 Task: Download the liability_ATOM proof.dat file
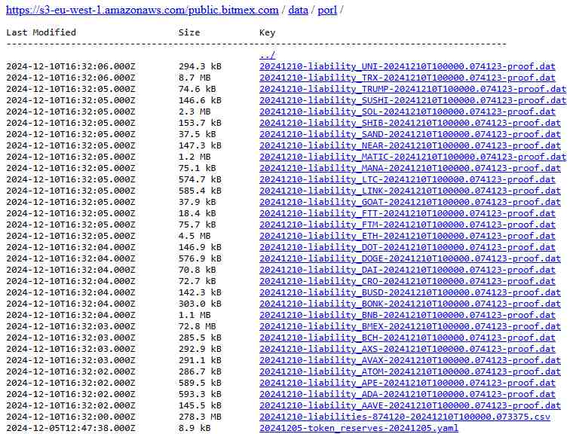[410, 372]
